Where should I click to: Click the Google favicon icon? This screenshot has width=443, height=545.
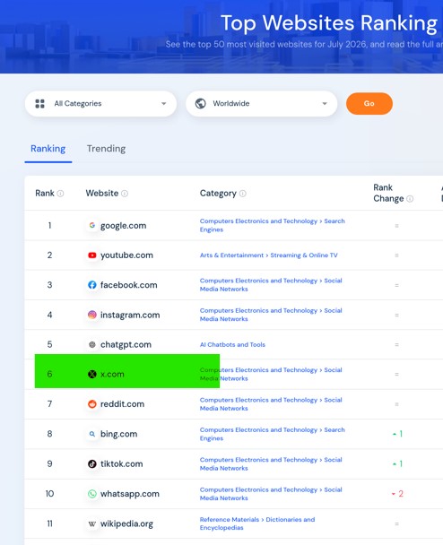pyautogui.click(x=91, y=225)
